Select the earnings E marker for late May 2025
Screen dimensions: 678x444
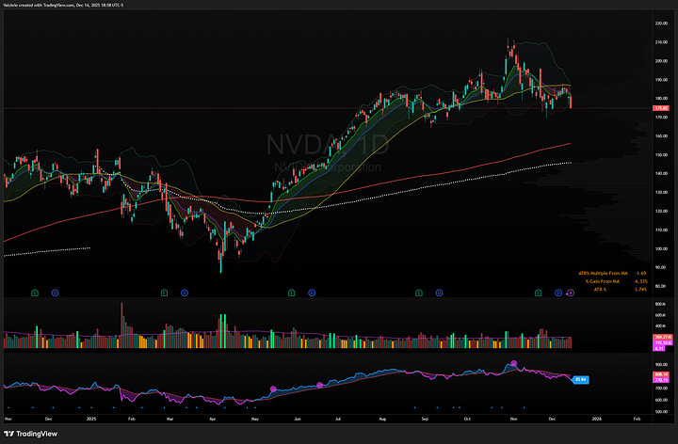coord(291,293)
